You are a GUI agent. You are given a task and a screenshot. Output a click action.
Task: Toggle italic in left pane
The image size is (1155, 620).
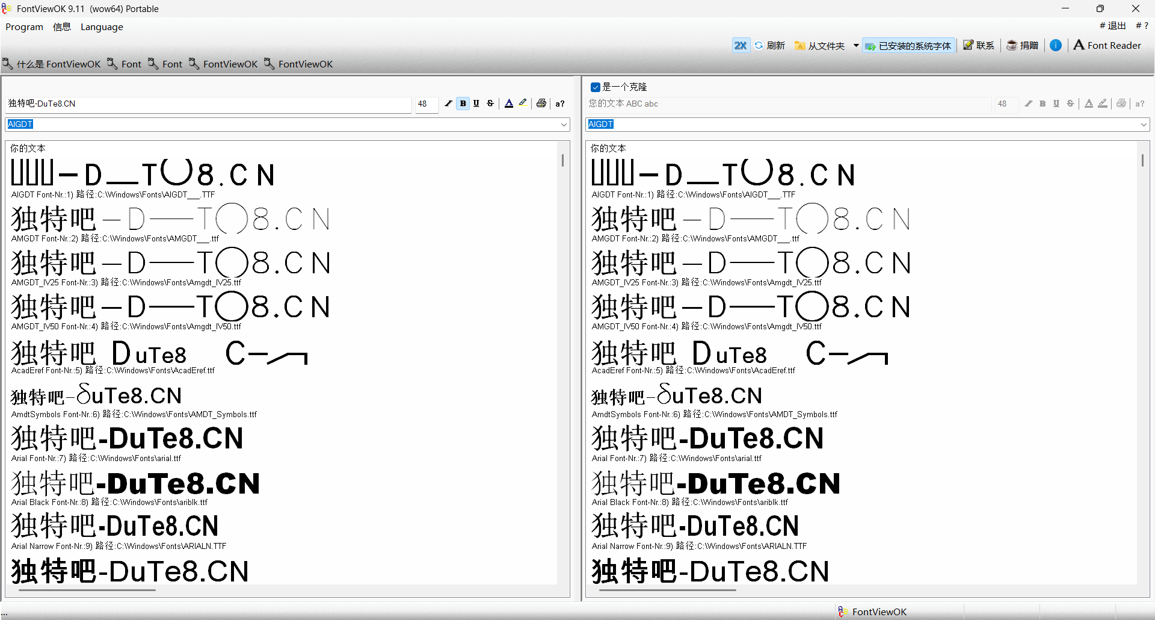click(x=448, y=104)
